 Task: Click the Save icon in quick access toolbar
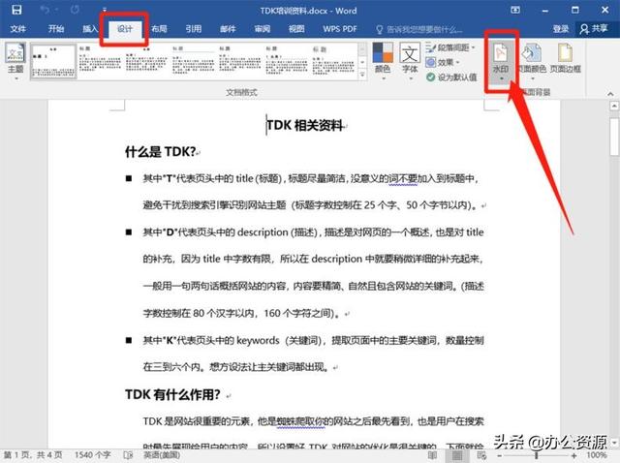click(x=16, y=10)
